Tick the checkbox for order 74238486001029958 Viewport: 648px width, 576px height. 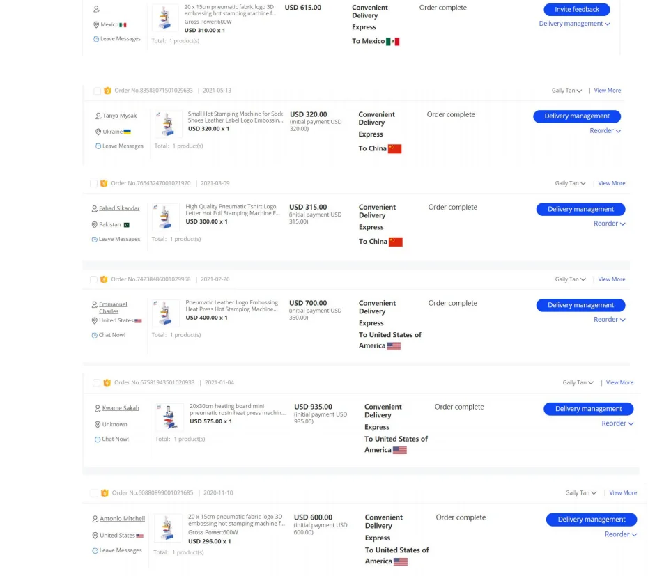pyautogui.click(x=93, y=279)
